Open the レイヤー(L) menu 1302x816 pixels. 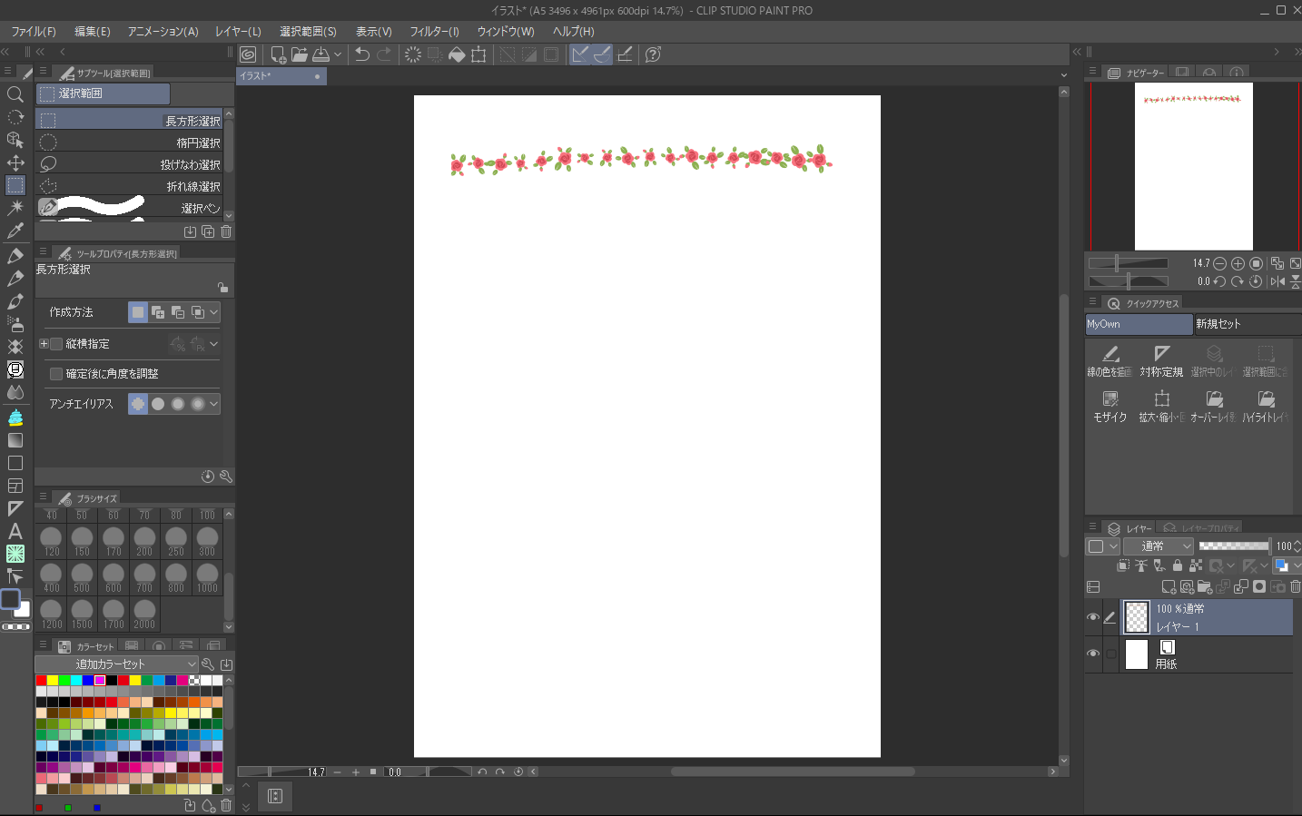(238, 31)
